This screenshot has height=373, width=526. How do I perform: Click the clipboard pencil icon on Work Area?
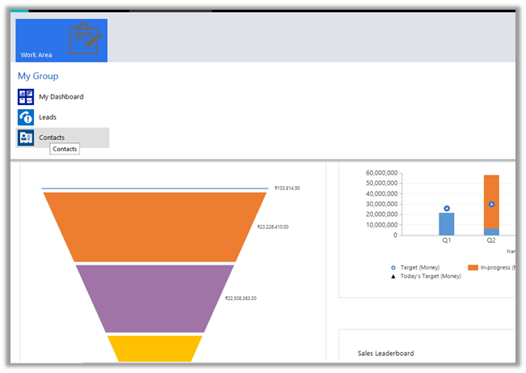[x=86, y=36]
